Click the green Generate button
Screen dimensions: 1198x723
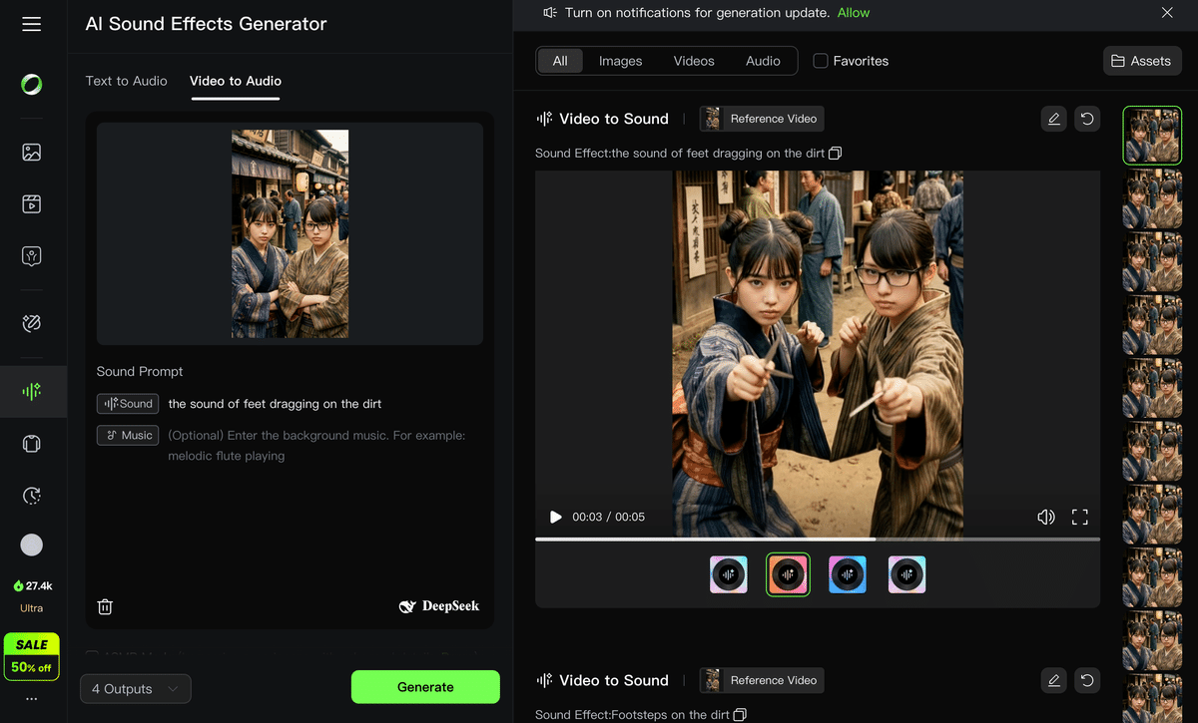coord(425,687)
